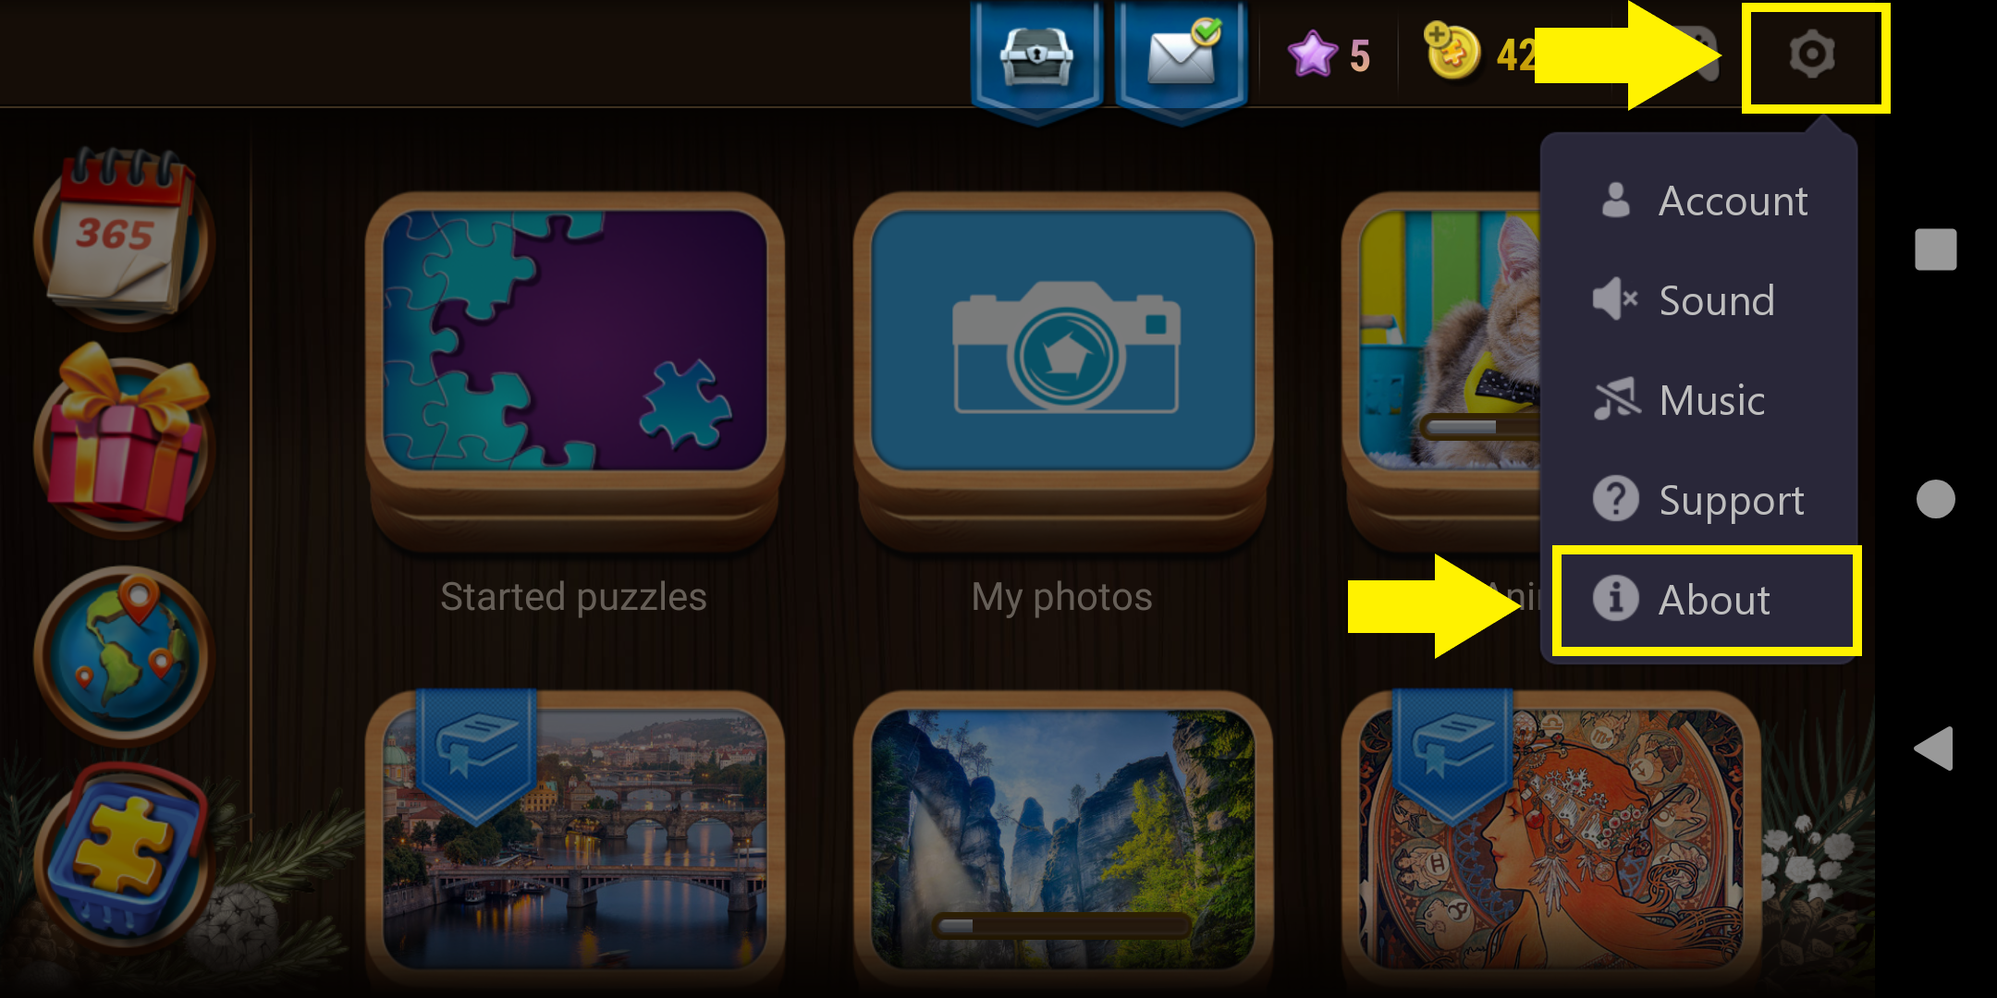Viewport: 1997px width, 998px height.
Task: Open the globe world map
Action: pyautogui.click(x=124, y=654)
